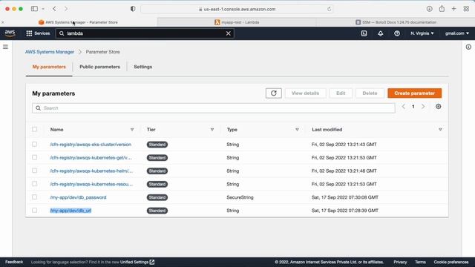The width and height of the screenshot is (475, 267).
Task: Open the CloudShell icon
Action: (364, 33)
